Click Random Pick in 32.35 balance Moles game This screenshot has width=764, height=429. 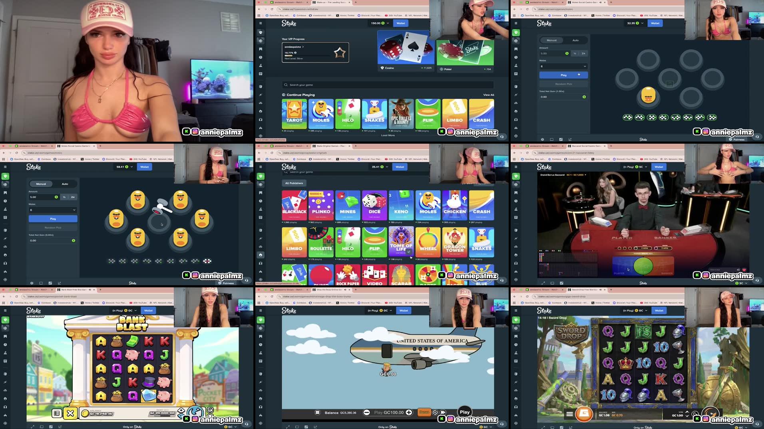pyautogui.click(x=563, y=84)
